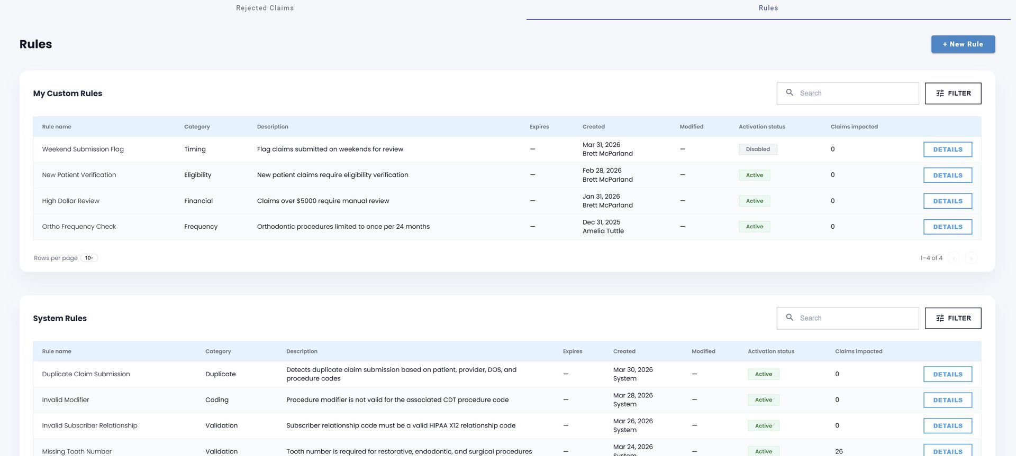Screen dimensions: 1016x456
Task: Open the FILTER sliders icon for My Custom Rules
Action: click(x=940, y=94)
